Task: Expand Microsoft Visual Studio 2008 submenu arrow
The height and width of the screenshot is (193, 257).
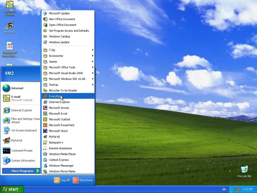Action: point(93,73)
